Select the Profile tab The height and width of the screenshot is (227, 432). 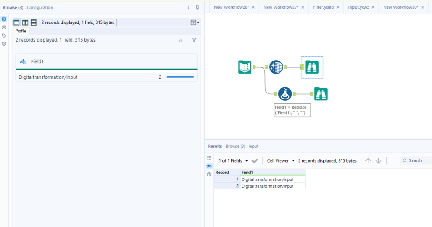[x=21, y=31]
